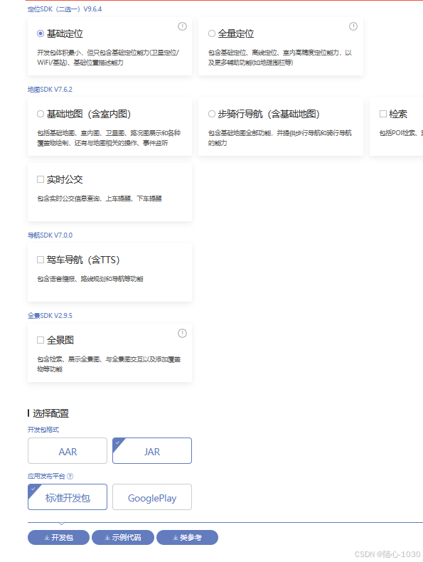Screen dimensions: 423x562
Task: Open info icon on 基础定位 card
Action: click(182, 26)
